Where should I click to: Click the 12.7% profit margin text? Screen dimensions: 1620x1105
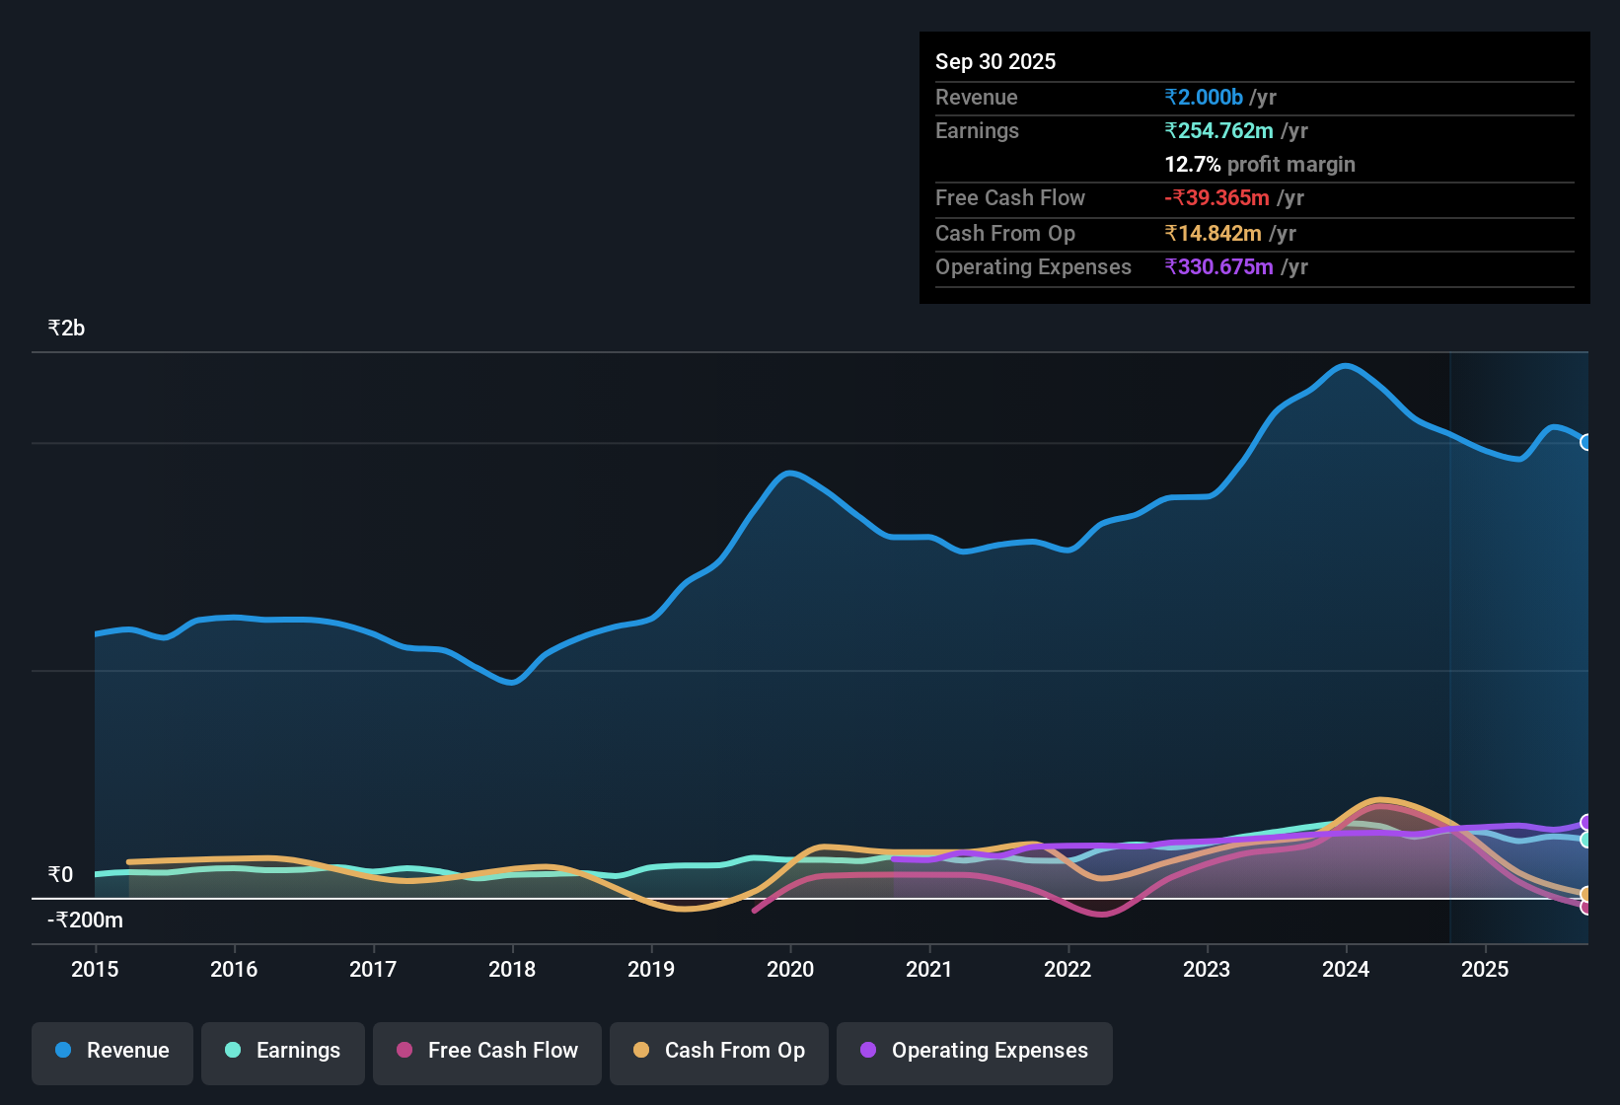(x=1259, y=164)
